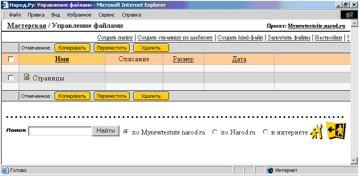Click the IE page icon beside Готово
This screenshot has width=359, height=176.
pyautogui.click(x=5, y=171)
